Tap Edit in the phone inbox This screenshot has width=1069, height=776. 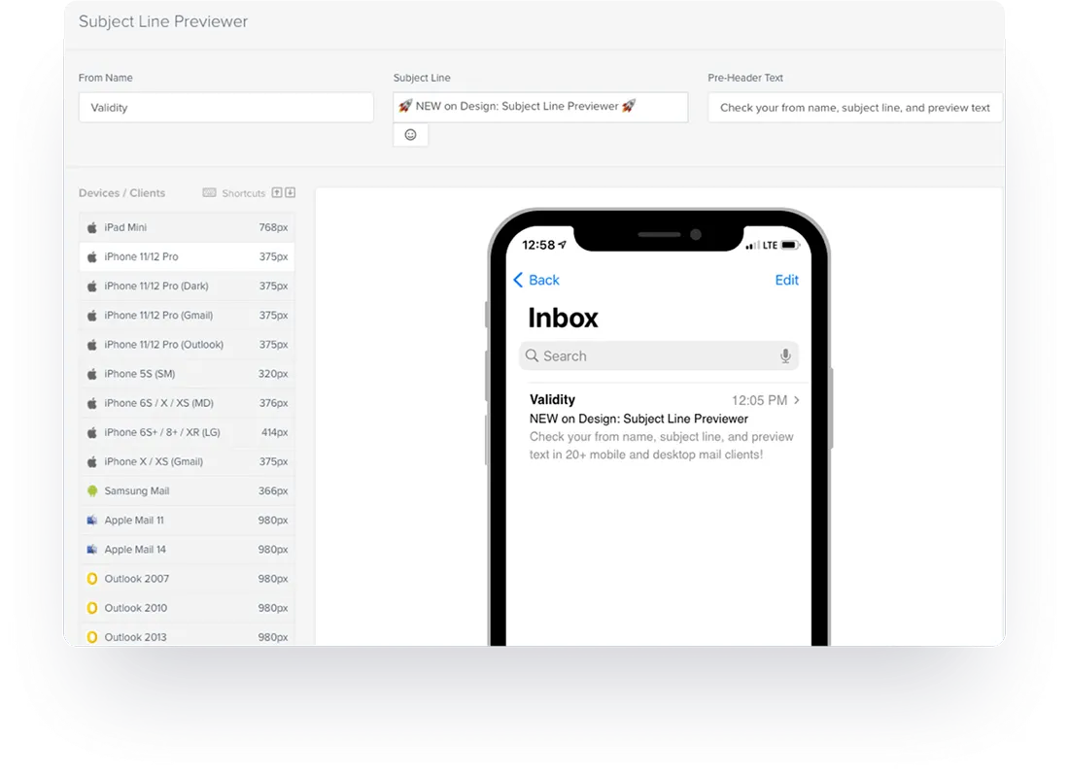click(x=787, y=280)
